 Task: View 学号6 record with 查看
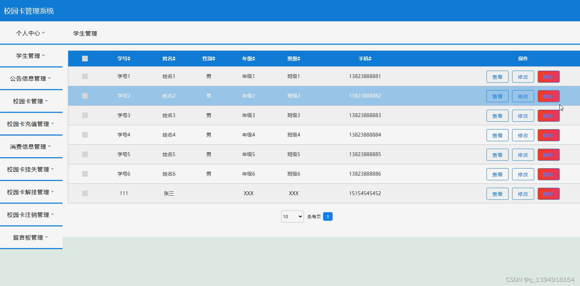click(498, 174)
